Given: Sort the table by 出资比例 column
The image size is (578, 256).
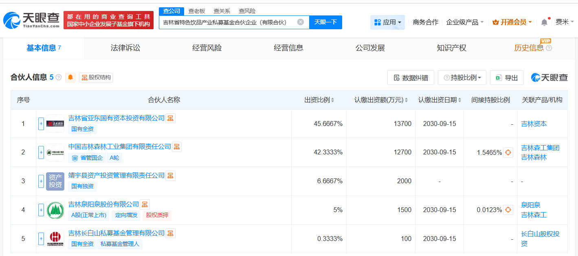Looking at the screenshot, I should [x=319, y=100].
